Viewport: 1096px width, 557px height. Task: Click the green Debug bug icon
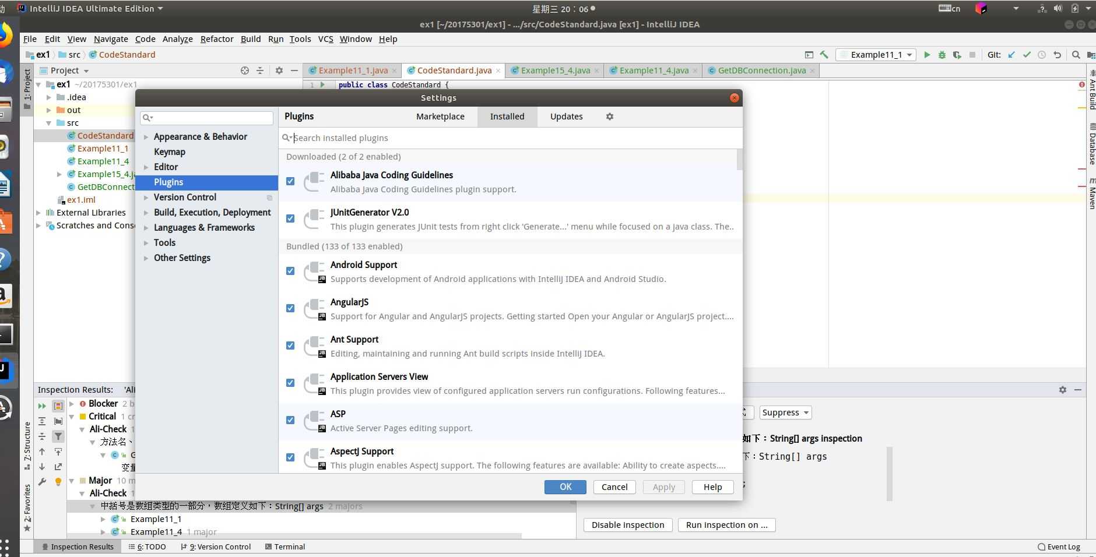(x=942, y=55)
